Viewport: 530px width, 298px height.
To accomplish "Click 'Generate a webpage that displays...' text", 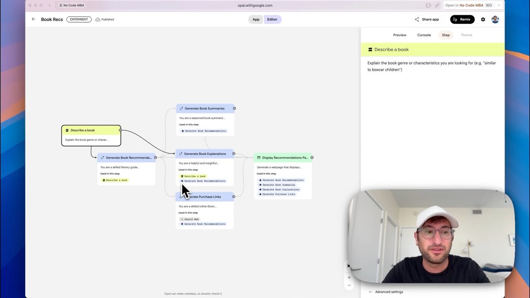I will [279, 167].
